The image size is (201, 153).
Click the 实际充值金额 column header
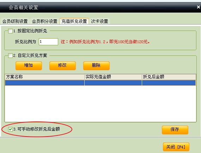click(x=113, y=77)
